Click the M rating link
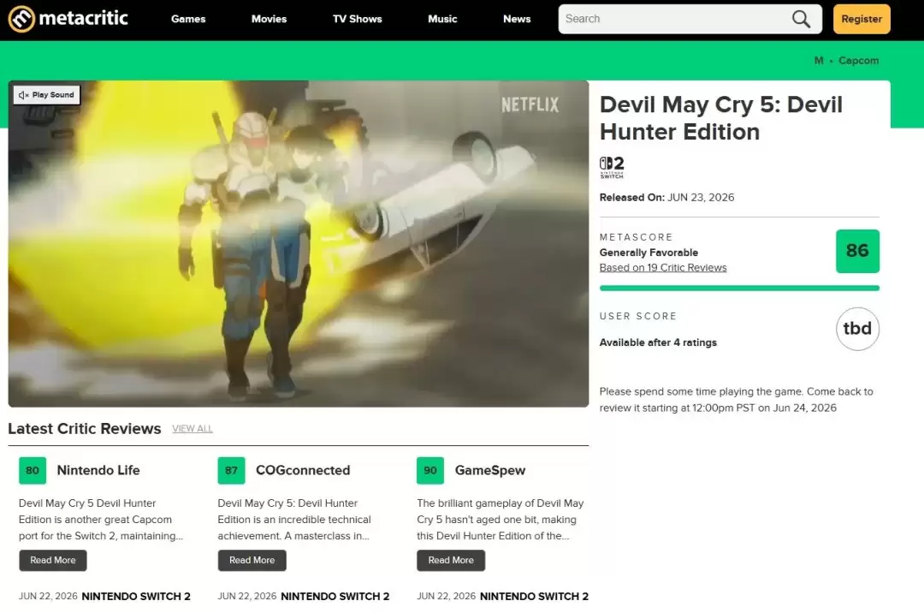Image resolution: width=924 pixels, height=613 pixels. pyautogui.click(x=819, y=61)
